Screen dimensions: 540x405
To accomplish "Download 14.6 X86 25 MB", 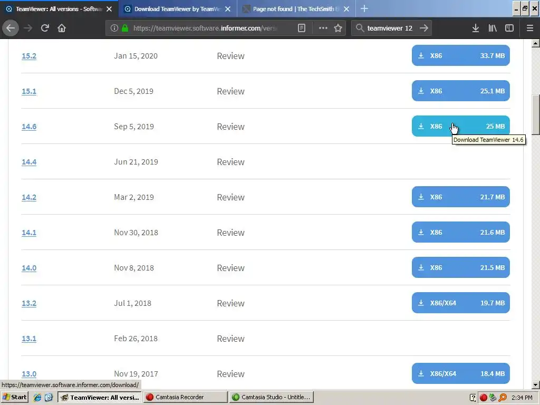I will [x=461, y=126].
